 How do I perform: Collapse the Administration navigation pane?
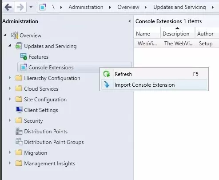130,21
